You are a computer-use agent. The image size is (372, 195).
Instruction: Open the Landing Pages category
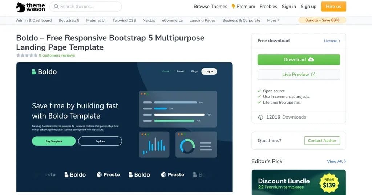click(x=202, y=20)
